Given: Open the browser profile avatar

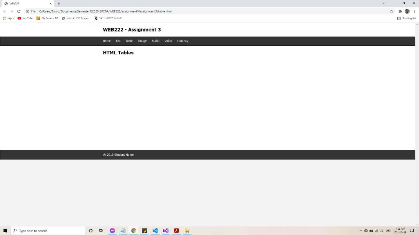Looking at the screenshot, I should pyautogui.click(x=406, y=11).
